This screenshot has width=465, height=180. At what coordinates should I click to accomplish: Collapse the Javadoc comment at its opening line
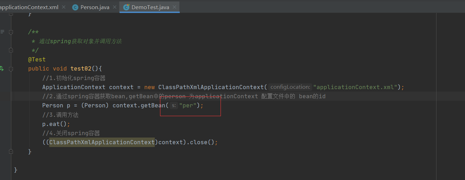point(11,32)
